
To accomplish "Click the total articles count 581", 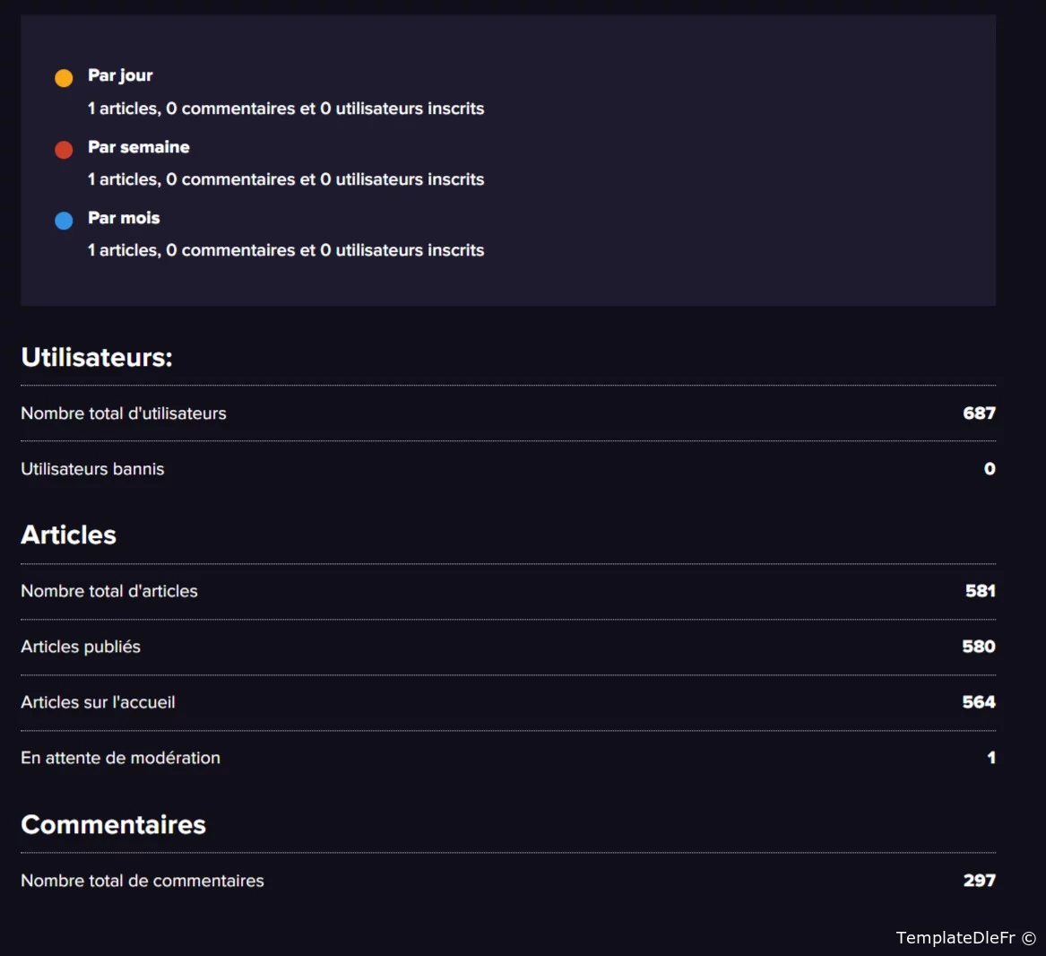I will point(980,591).
